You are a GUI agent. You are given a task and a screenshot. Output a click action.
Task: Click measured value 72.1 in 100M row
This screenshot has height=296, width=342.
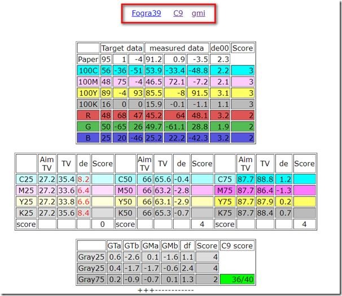175,82
